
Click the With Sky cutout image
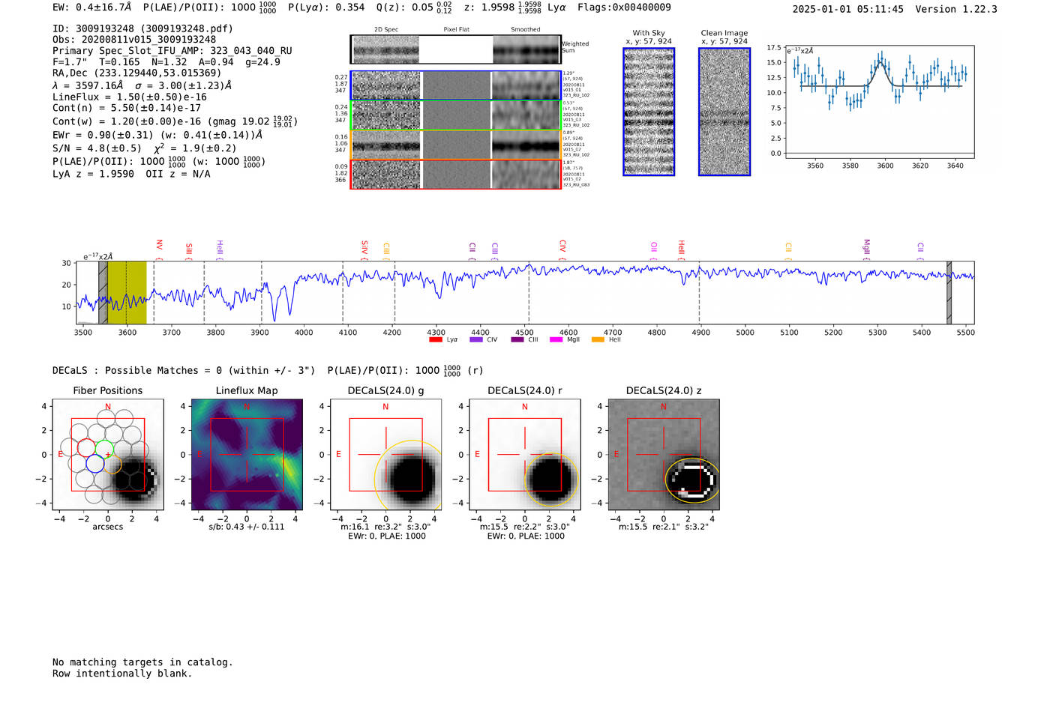pyautogui.click(x=649, y=112)
